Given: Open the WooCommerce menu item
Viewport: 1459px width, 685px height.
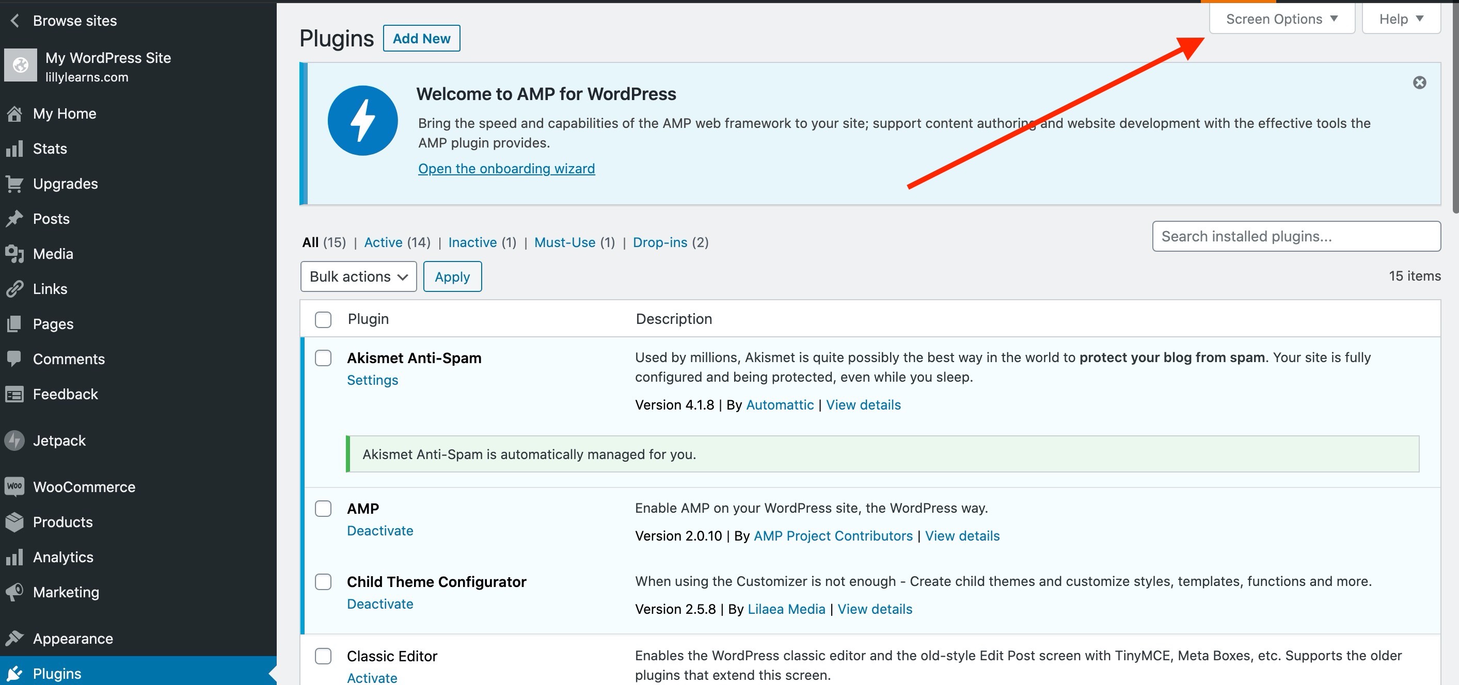Looking at the screenshot, I should click(x=138, y=487).
